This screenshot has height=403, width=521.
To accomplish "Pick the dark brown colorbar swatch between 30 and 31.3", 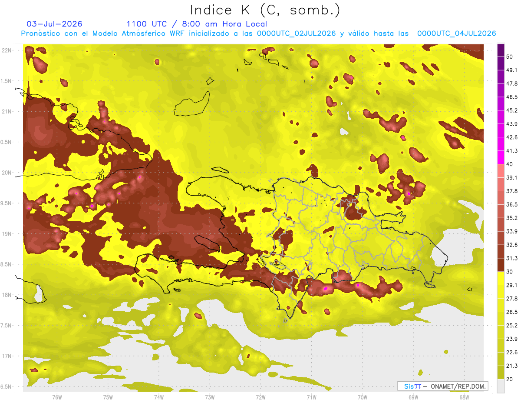I will click(501, 265).
